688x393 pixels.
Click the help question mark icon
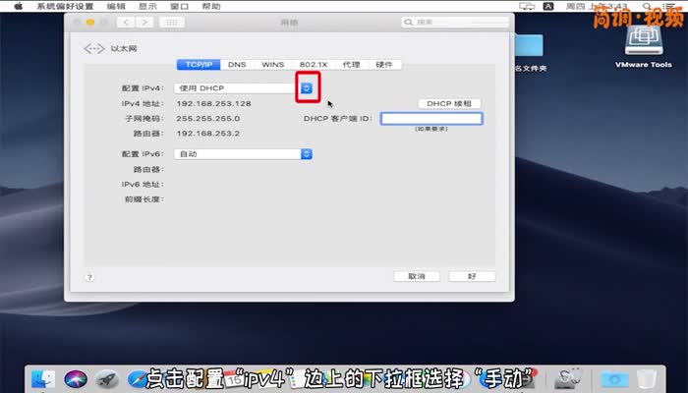[x=89, y=278]
